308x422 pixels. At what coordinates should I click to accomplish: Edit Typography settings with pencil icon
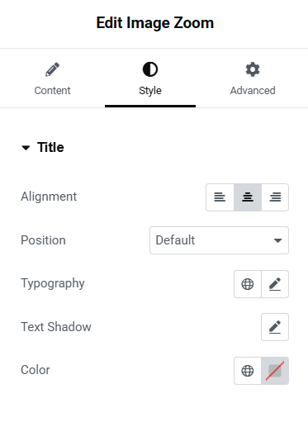pyautogui.click(x=275, y=284)
